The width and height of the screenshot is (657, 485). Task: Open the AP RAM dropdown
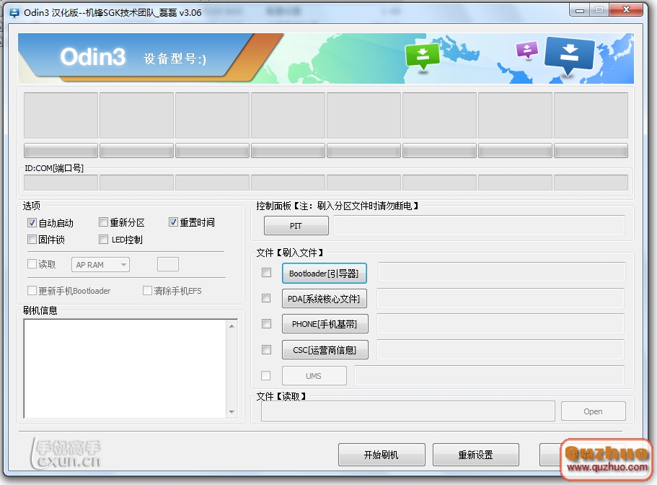click(x=100, y=264)
